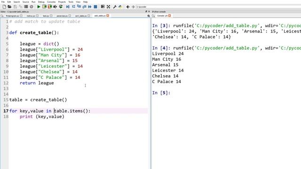This screenshot has height=169, width=301.
Task: Select the Console 1/A tab
Action: (162, 15)
